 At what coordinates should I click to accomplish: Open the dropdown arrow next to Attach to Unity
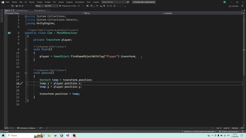coord(77,6)
